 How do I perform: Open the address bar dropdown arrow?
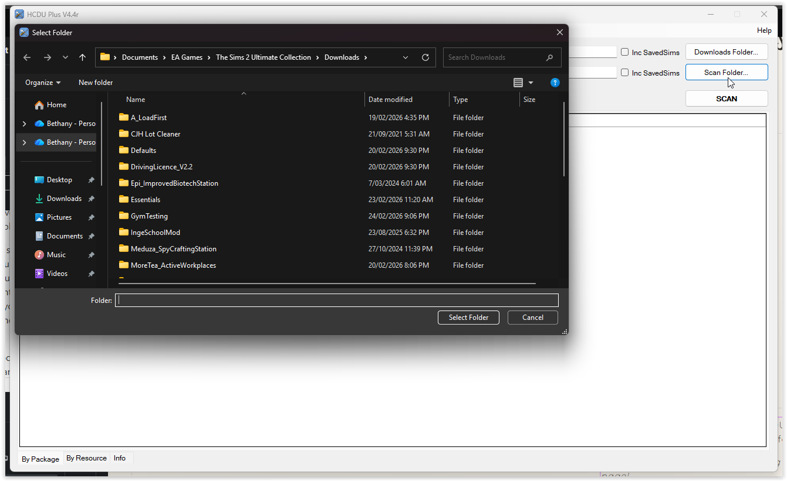pyautogui.click(x=406, y=57)
